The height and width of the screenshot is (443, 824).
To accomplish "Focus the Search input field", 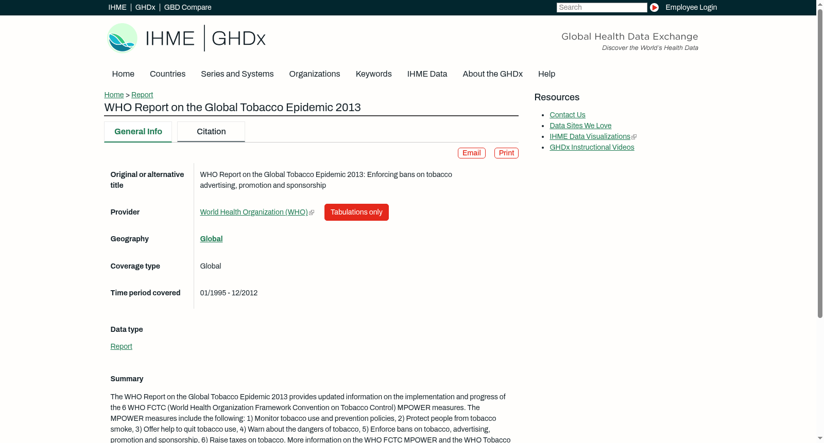I will click(602, 7).
